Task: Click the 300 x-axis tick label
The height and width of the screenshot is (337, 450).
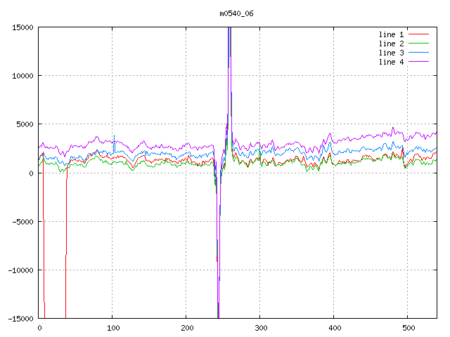Action: tap(260, 328)
